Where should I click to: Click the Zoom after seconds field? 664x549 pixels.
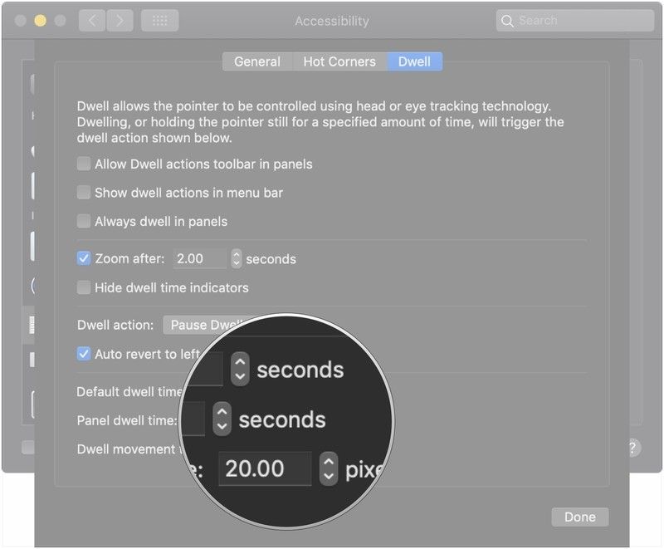(x=199, y=258)
